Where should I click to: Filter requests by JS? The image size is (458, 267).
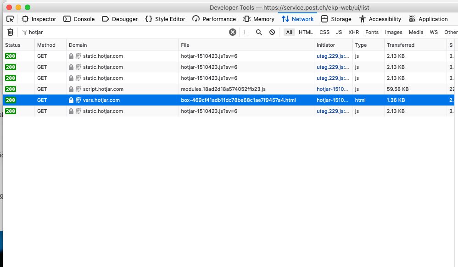pos(339,32)
